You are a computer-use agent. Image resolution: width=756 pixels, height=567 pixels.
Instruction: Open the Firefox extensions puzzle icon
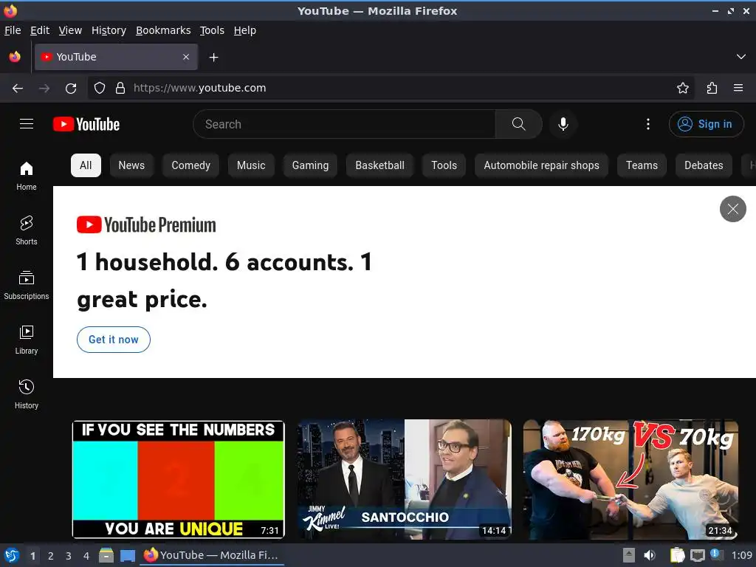712,88
